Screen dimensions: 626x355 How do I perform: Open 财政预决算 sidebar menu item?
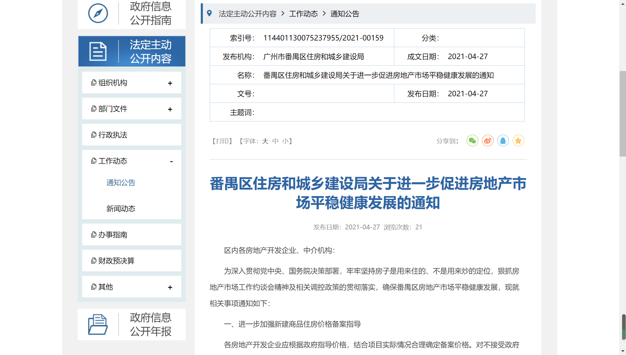pyautogui.click(x=131, y=261)
